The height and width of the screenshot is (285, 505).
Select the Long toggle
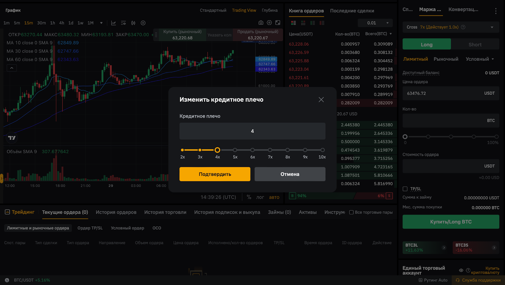[x=427, y=44]
